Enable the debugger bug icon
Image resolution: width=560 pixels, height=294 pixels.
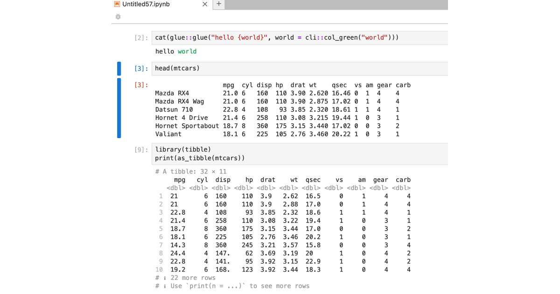[118, 17]
